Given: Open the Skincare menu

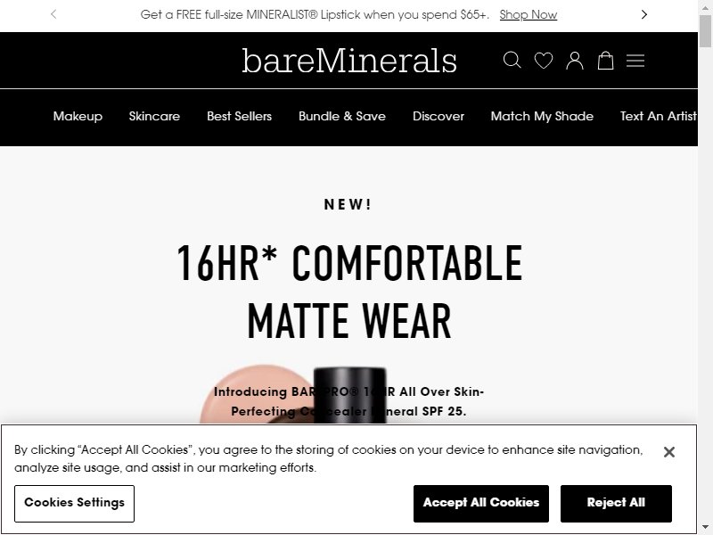Looking at the screenshot, I should [x=154, y=116].
